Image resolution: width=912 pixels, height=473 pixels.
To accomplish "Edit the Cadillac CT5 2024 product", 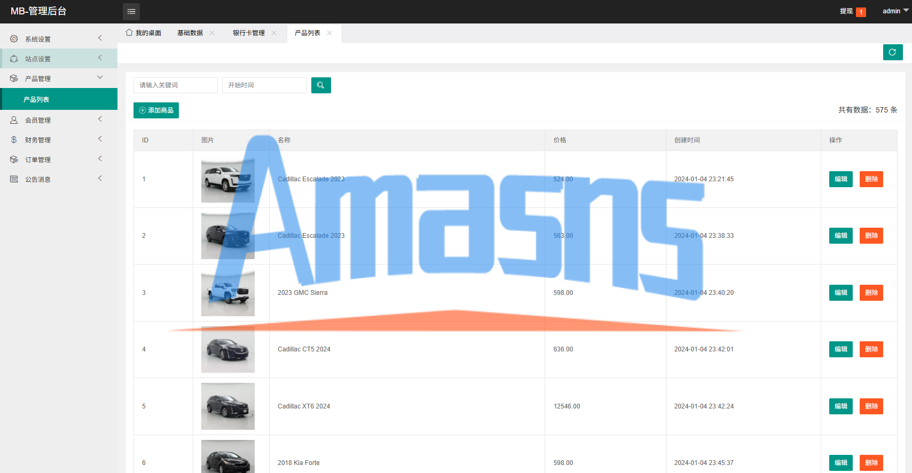I will 841,349.
